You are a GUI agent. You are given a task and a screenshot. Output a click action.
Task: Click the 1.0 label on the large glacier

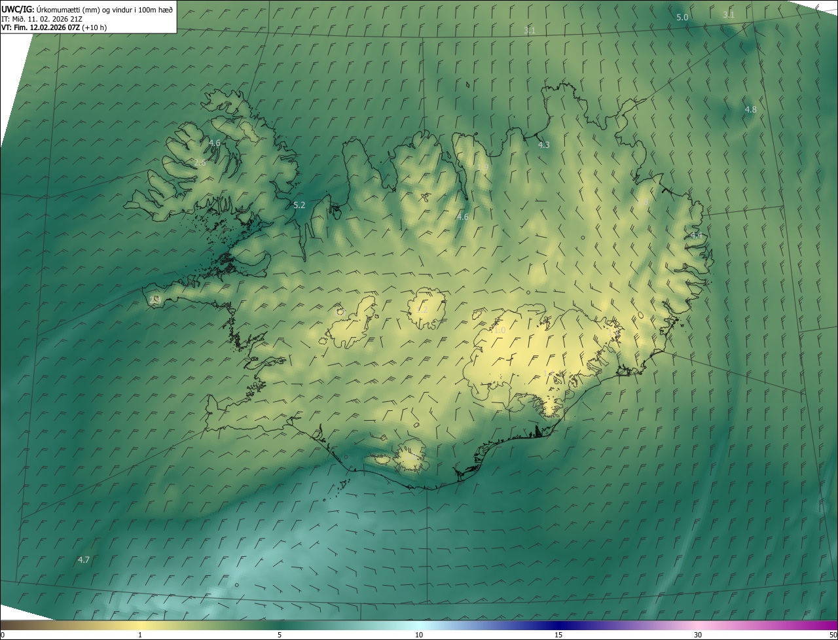(x=500, y=330)
